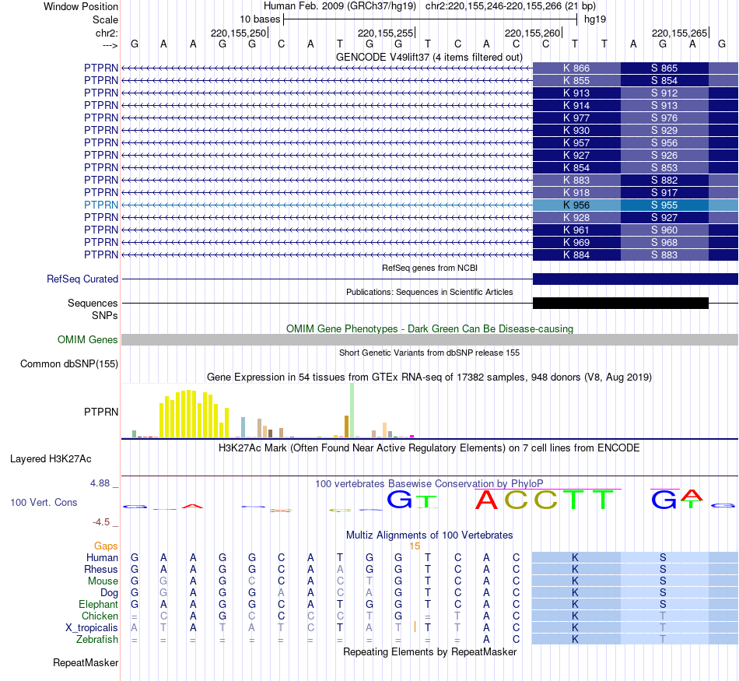Screen dimensions: 739x681
Task: Click the RefSeq Curated track label
Action: pos(82,279)
